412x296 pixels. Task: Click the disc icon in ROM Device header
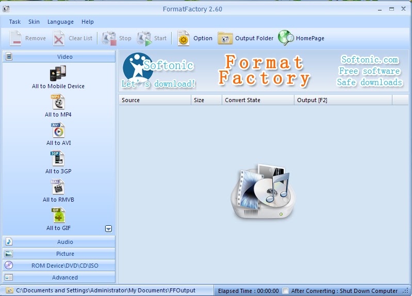[x=9, y=265]
